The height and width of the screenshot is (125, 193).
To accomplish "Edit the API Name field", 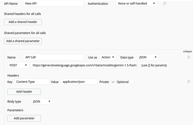I will [53, 3].
